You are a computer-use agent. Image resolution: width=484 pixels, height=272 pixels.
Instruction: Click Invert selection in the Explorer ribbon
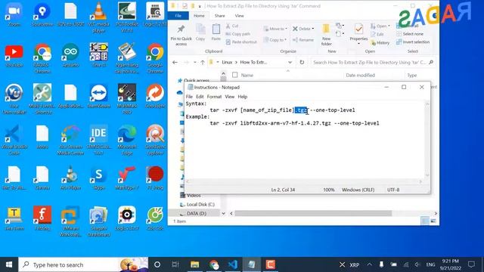413,42
